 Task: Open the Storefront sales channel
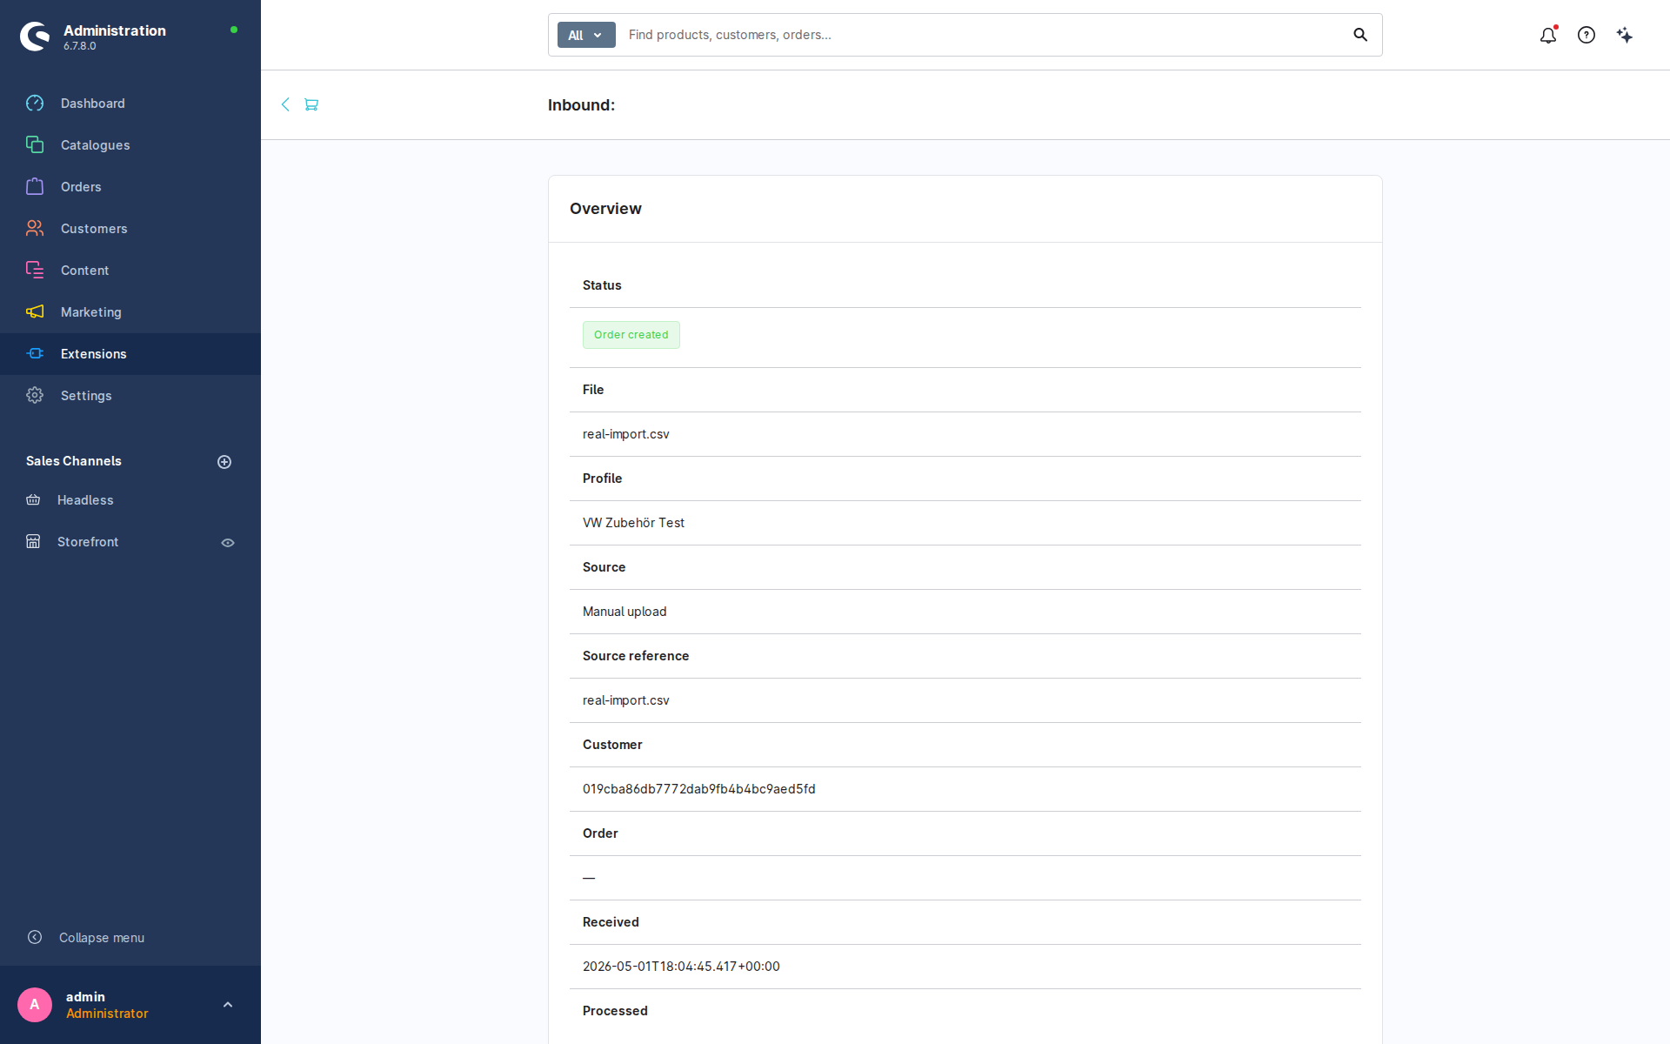88,542
